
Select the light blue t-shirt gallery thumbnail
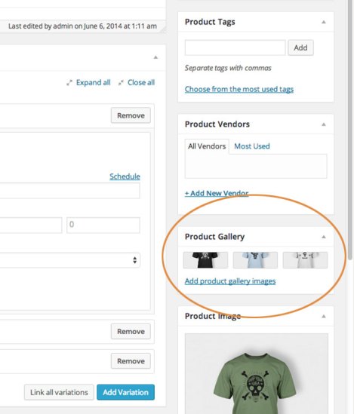click(255, 260)
